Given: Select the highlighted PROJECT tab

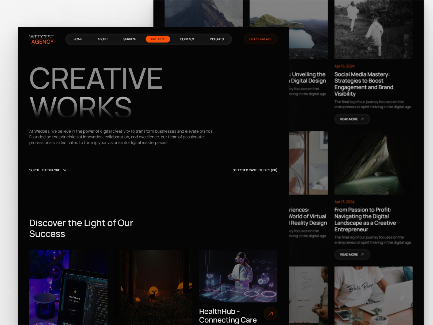Looking at the screenshot, I should pos(158,39).
